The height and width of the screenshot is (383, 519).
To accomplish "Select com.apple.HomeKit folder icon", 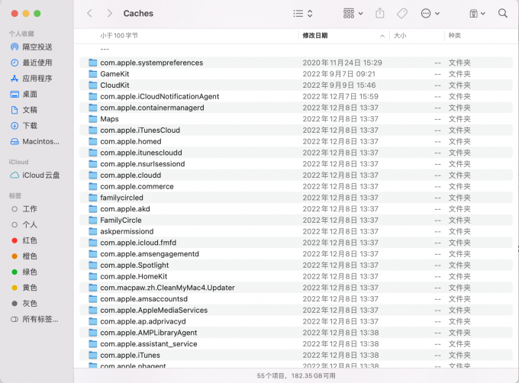I will [93, 276].
